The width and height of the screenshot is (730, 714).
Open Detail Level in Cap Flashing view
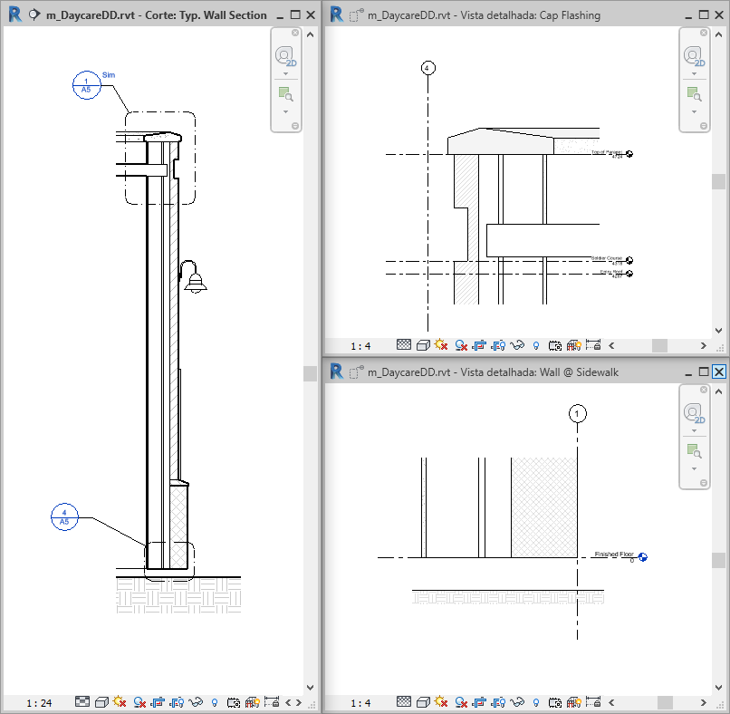(x=404, y=344)
